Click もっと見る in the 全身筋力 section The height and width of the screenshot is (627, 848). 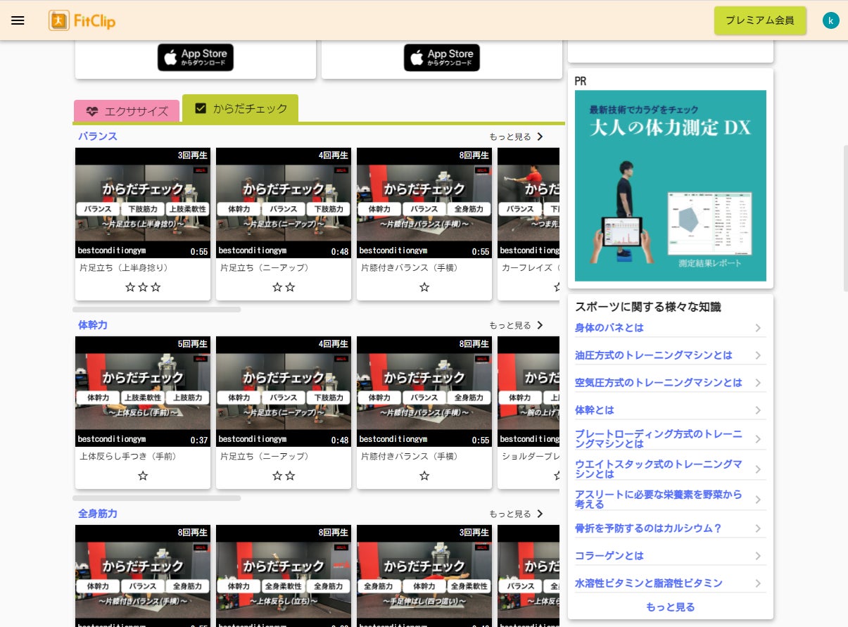(517, 514)
